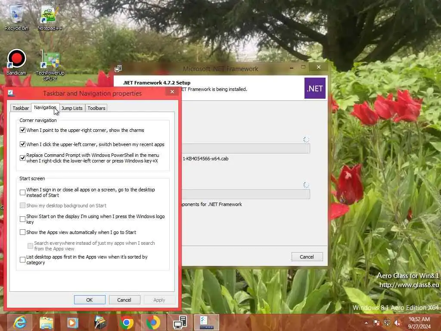Viewport: 441px width, 331px height.
Task: Close the Microsoft .NET Framework window
Action: point(318,67)
